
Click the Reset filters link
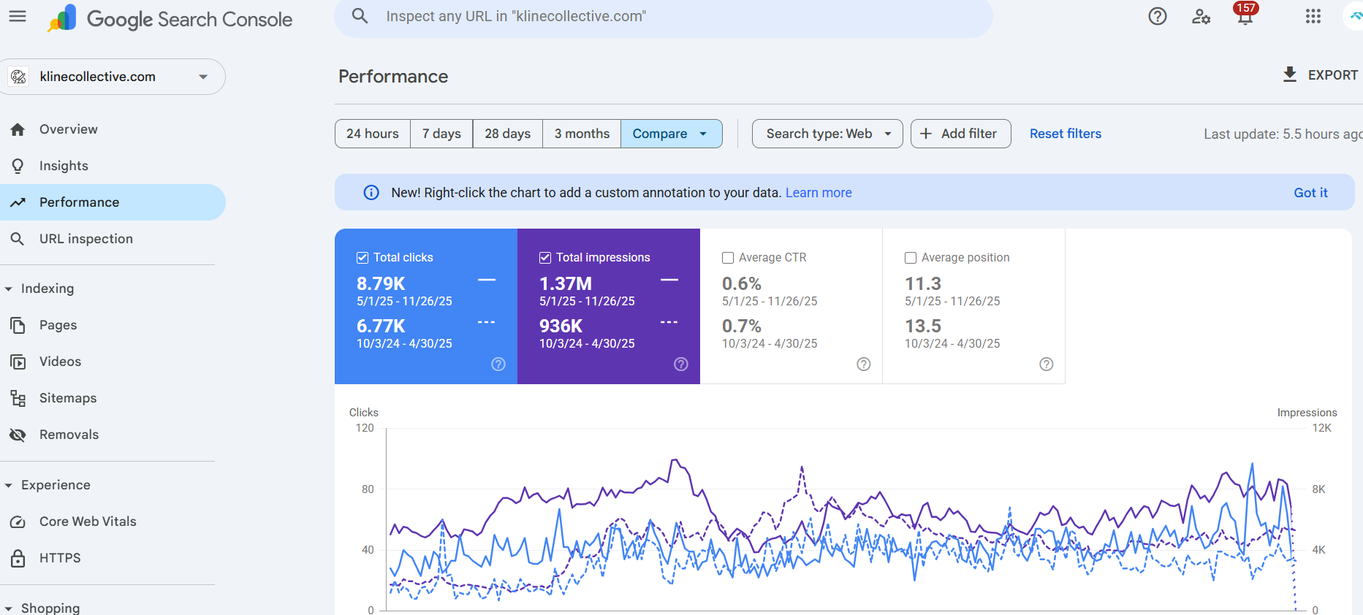point(1065,134)
